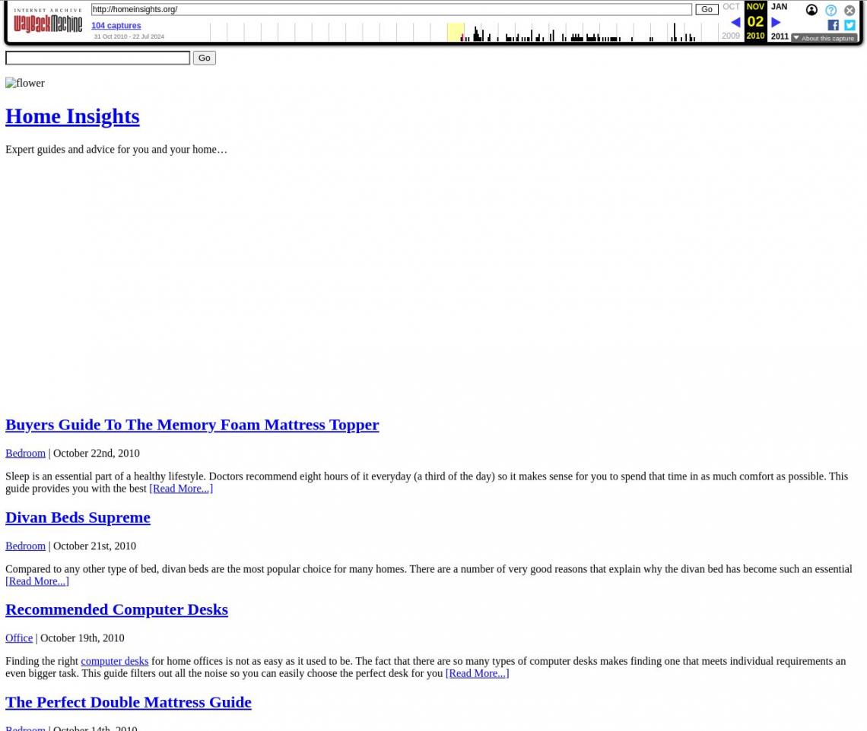867x731 pixels.
Task: Click the Wayback toolbar Go button beside URL
Action: (x=706, y=9)
